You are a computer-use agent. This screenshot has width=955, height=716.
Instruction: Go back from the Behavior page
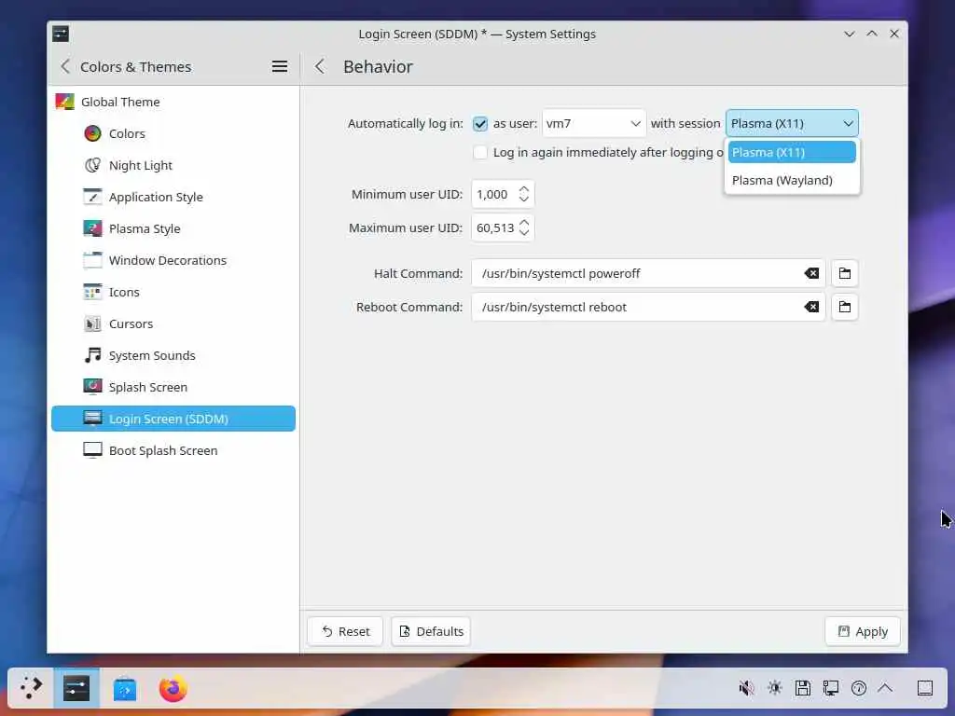click(320, 66)
